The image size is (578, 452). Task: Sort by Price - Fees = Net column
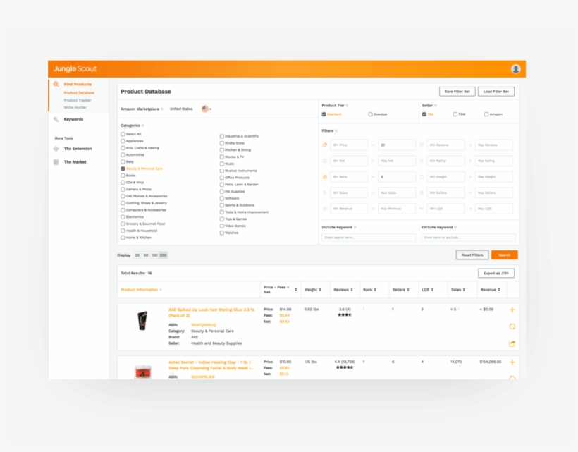280,290
